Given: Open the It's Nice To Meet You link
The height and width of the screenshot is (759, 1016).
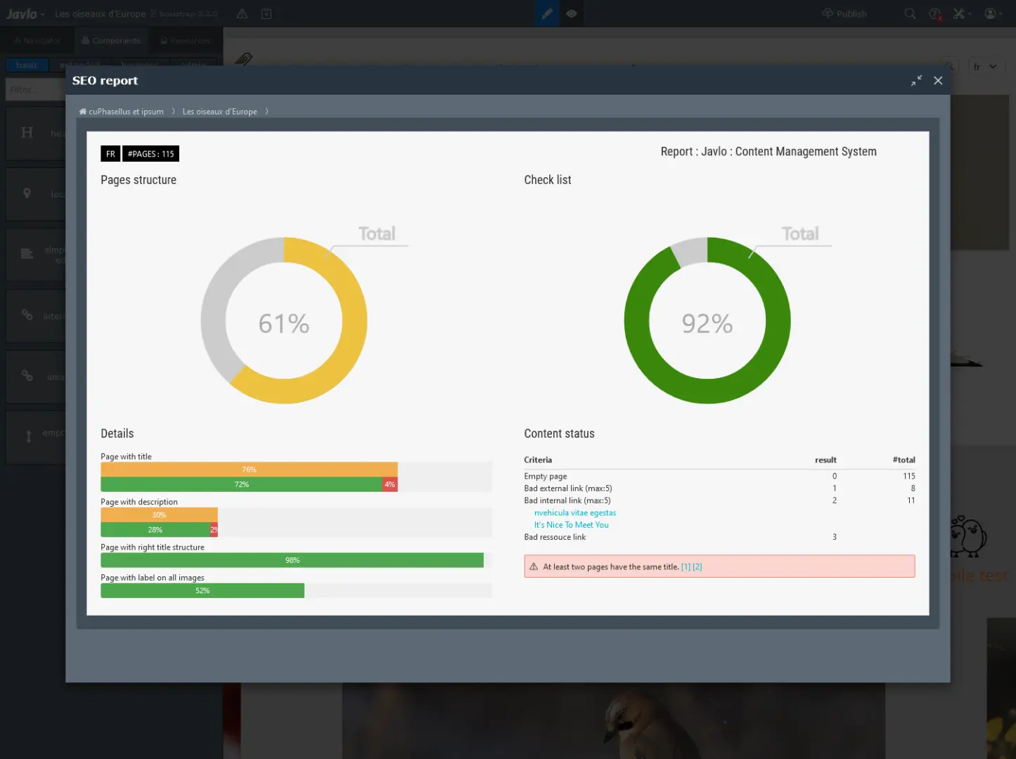Looking at the screenshot, I should tap(571, 525).
